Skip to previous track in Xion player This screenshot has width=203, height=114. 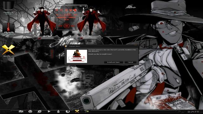click(60, 26)
